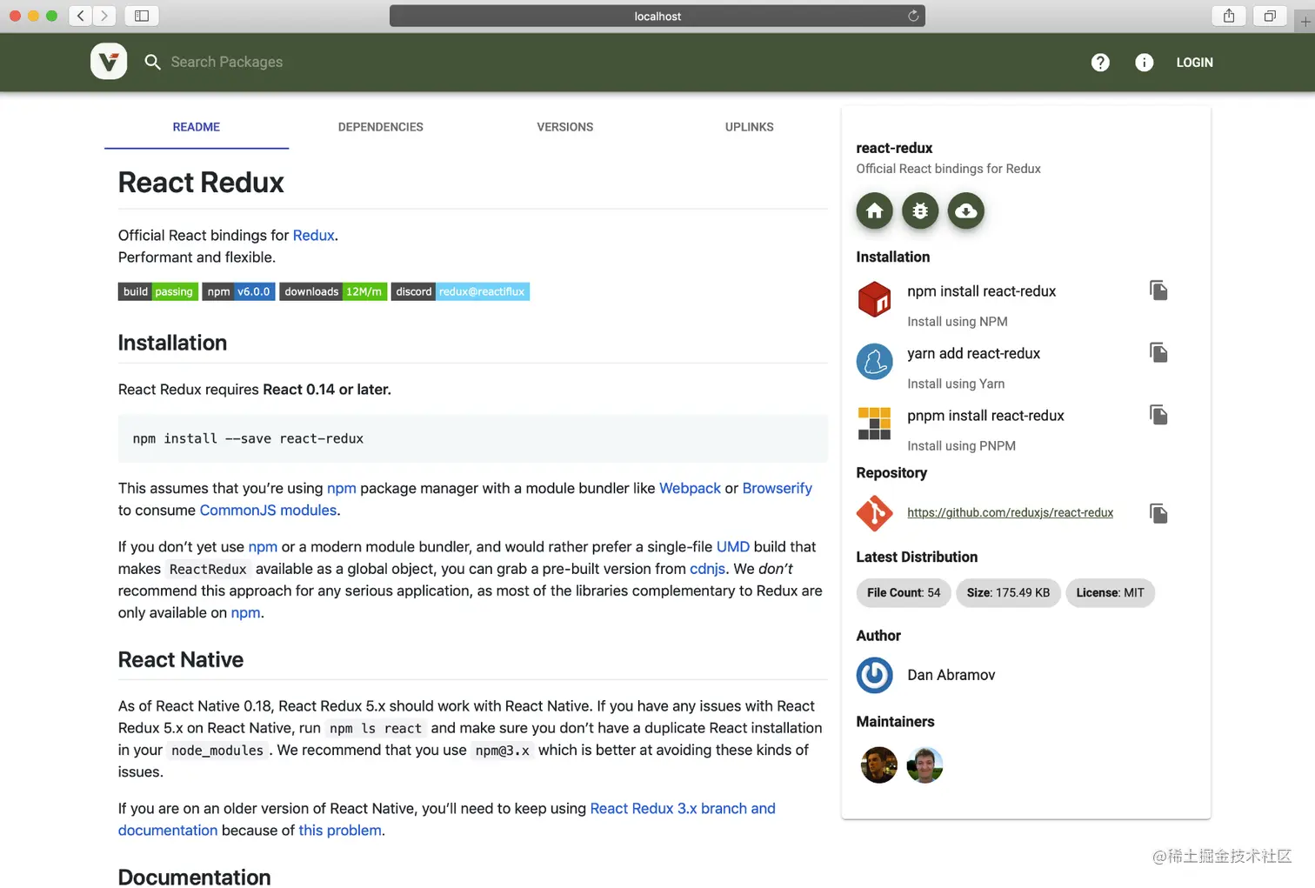The image size is (1315, 888).
Task: Click the downloads 12M/m badge
Action: click(x=333, y=291)
